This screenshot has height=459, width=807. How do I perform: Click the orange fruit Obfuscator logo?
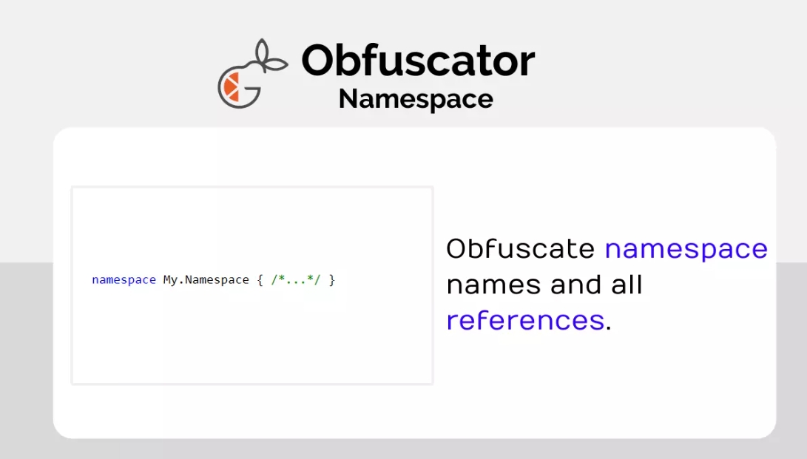point(252,73)
